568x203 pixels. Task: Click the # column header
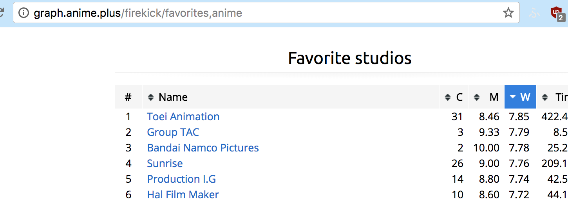128,97
